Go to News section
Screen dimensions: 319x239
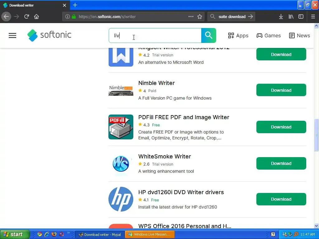click(x=299, y=35)
